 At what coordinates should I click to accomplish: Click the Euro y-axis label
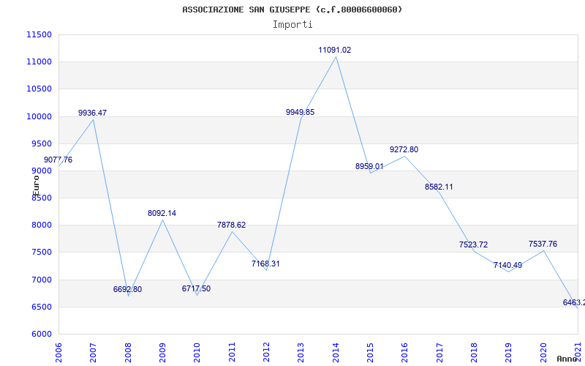[36, 186]
